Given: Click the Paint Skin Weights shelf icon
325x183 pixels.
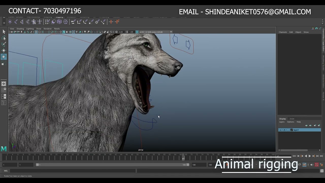Looking at the screenshot, I should [x=47, y=22].
